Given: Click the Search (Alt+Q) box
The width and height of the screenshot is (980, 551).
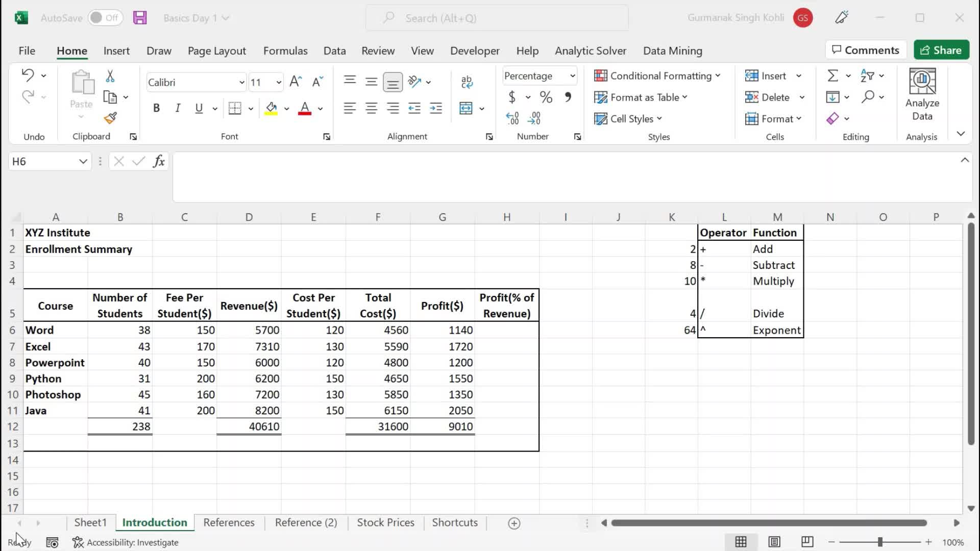Looking at the screenshot, I should pyautogui.click(x=497, y=18).
